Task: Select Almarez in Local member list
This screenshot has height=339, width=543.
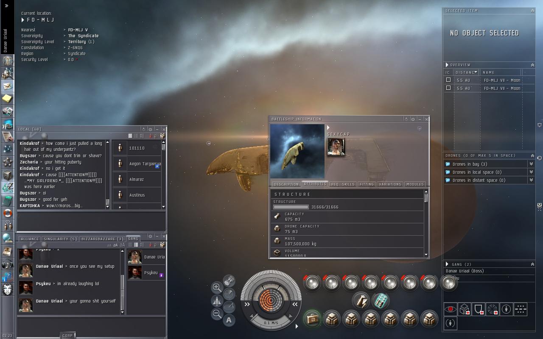Action: tap(137, 179)
